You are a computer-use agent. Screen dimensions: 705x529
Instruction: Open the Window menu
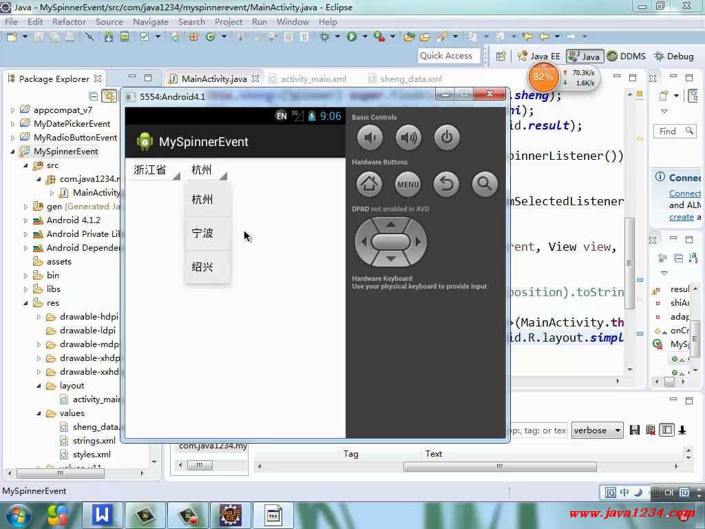pos(293,21)
